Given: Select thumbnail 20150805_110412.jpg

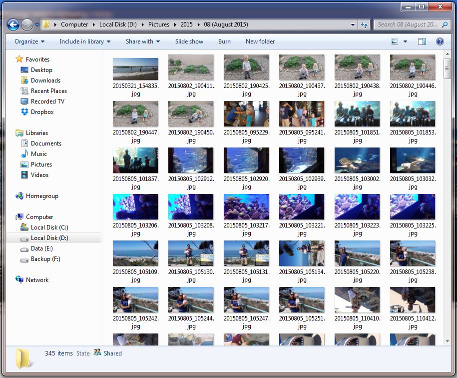Looking at the screenshot, I should [x=413, y=299].
